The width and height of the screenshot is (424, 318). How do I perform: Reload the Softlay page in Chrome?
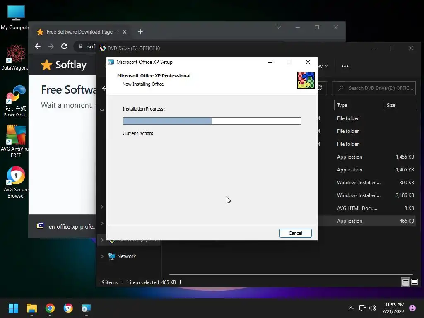64,46
